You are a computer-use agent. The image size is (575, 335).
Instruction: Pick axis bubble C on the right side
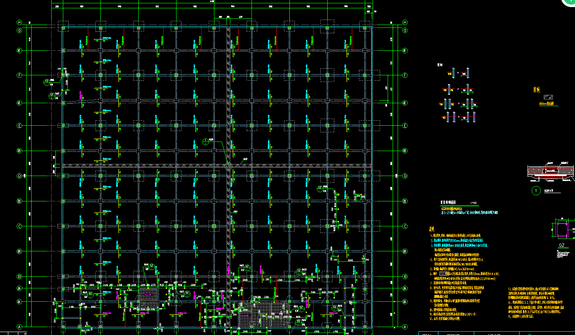(x=406, y=226)
